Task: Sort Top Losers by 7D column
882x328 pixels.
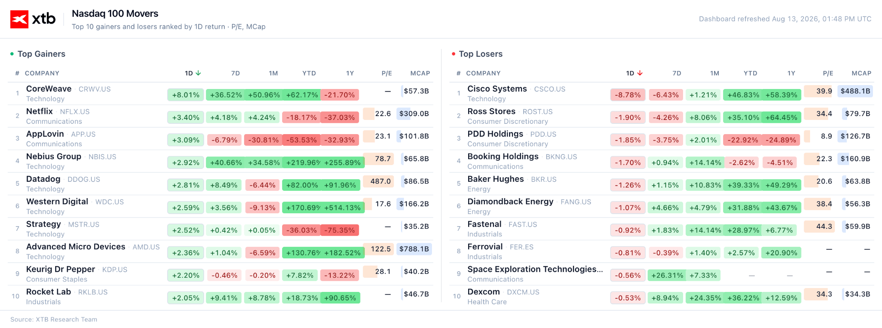Action: tap(677, 73)
